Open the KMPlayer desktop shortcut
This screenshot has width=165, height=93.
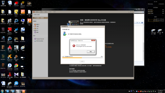click(16, 75)
